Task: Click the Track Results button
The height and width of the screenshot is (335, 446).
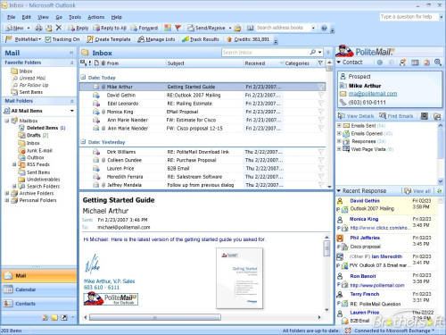Action: (201, 39)
